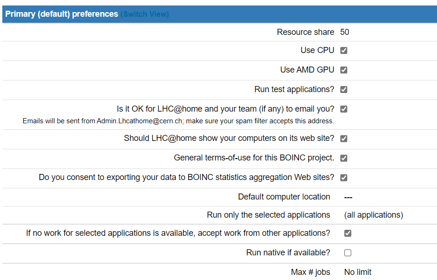Uncheck the Run test applications checkbox
Viewport: 437px width, 280px height.
point(344,90)
